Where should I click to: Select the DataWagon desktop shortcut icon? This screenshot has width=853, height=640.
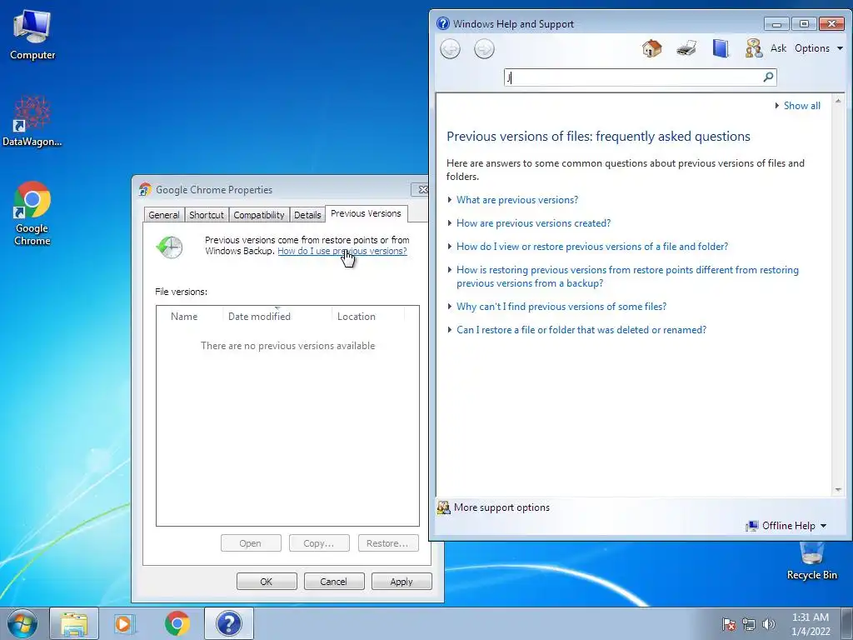click(x=32, y=122)
